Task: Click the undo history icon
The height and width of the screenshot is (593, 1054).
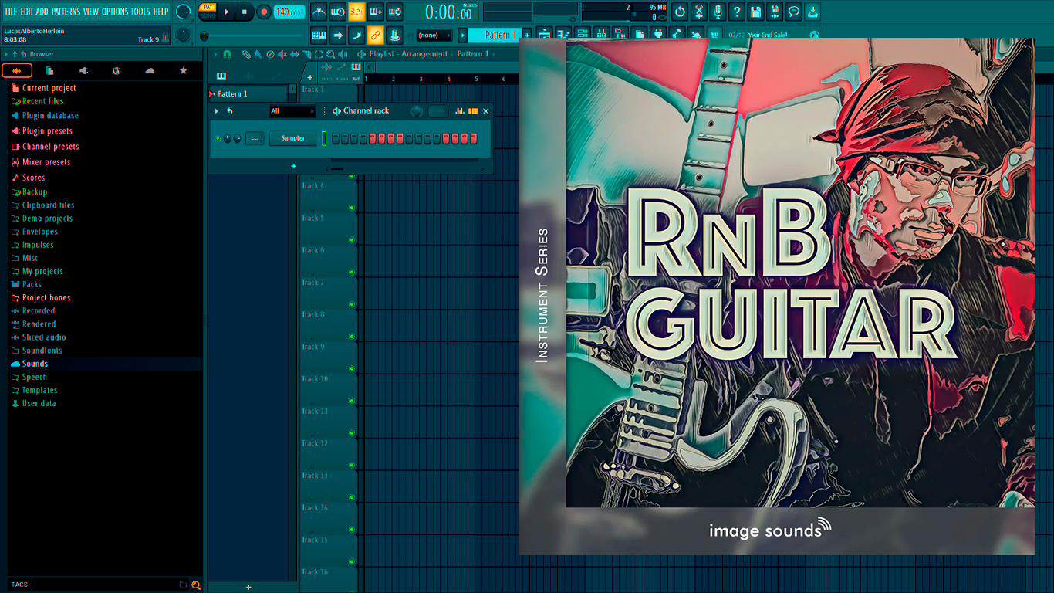Action: pyautogui.click(x=680, y=12)
